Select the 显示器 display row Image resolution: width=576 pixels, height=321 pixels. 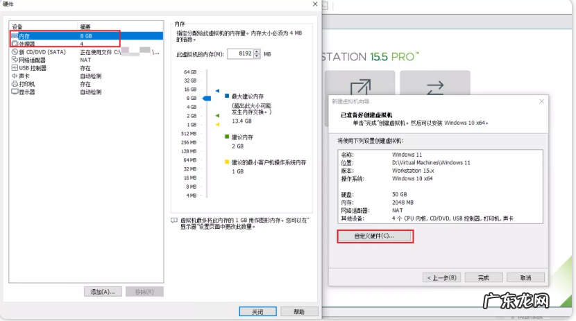[x=87, y=92]
